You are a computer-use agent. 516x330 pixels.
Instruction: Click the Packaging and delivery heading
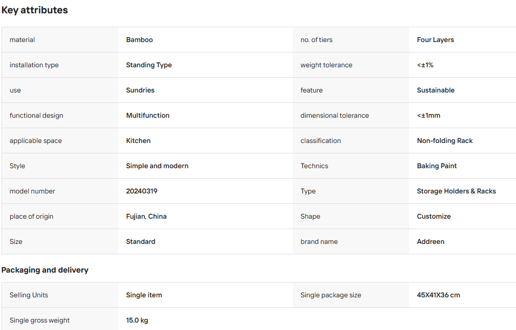[x=45, y=270]
